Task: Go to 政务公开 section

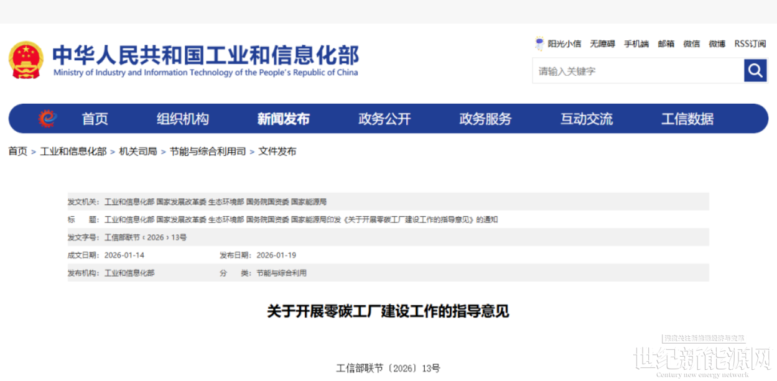Action: [384, 119]
